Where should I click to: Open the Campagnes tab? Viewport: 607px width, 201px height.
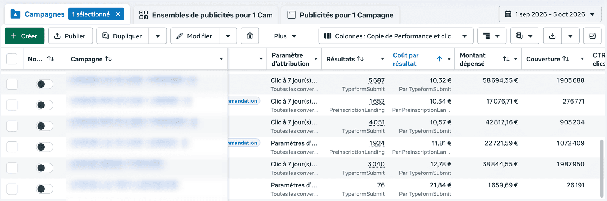44,14
